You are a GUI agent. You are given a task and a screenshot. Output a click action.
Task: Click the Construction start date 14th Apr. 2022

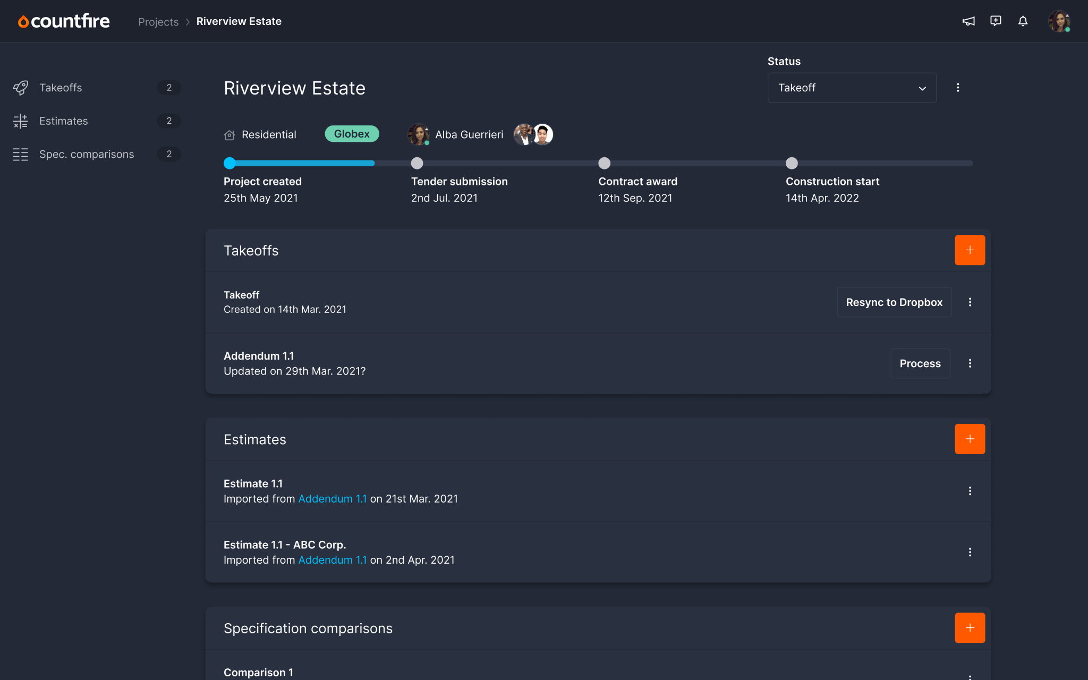point(822,198)
